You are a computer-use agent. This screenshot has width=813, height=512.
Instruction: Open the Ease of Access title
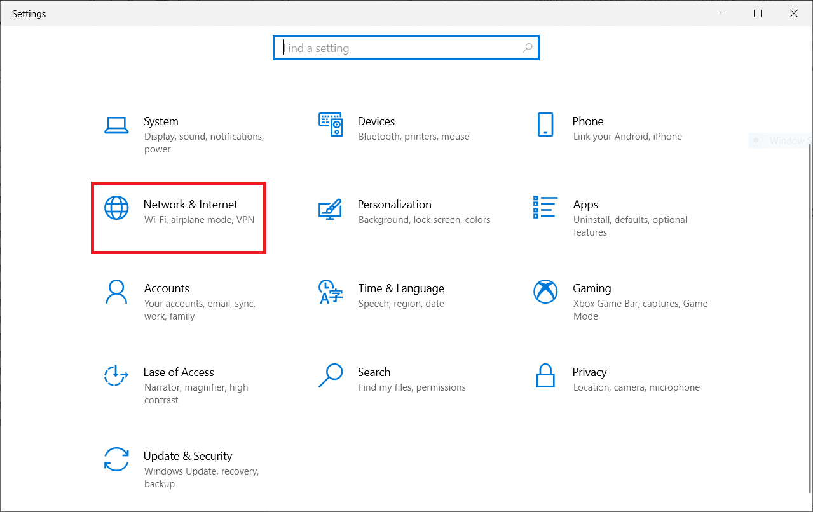coord(179,372)
